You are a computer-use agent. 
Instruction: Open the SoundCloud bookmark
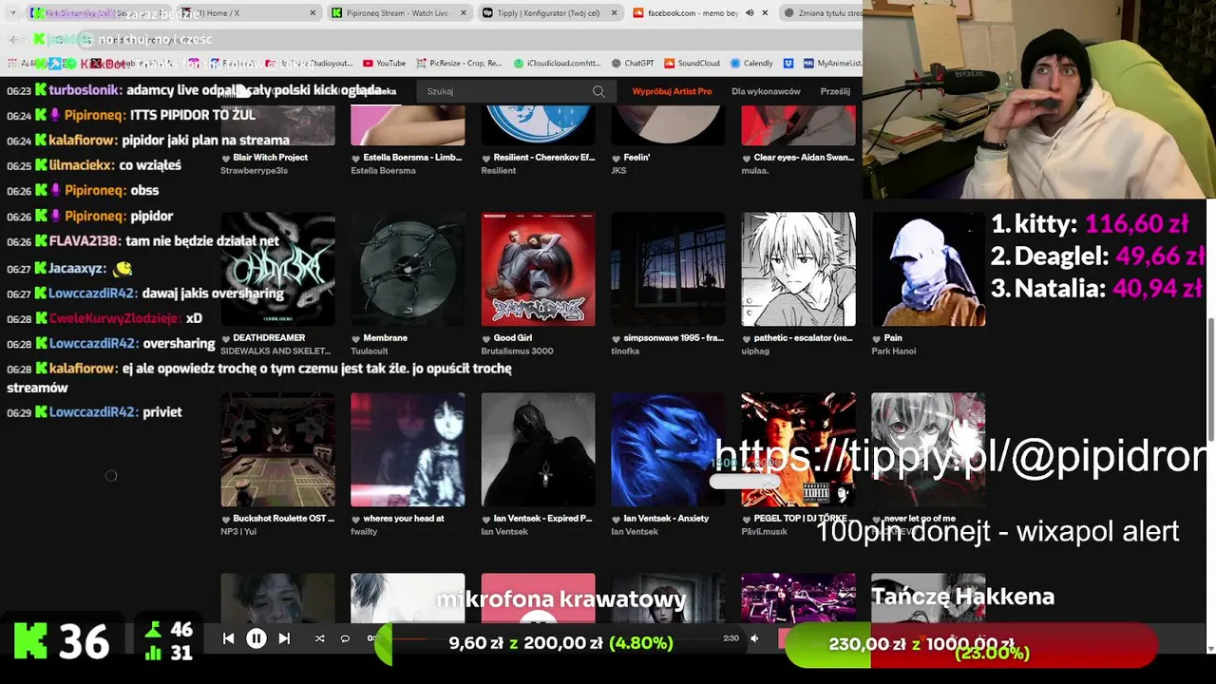click(692, 64)
